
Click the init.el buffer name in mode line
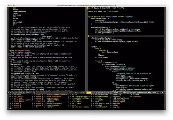coord(21,93)
